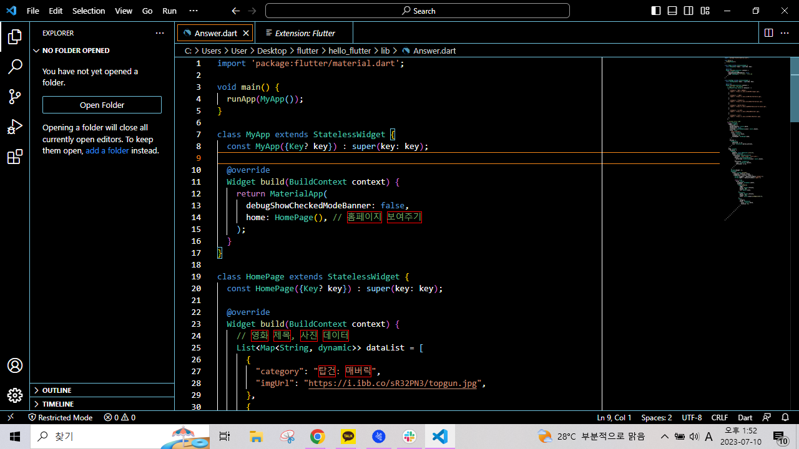The width and height of the screenshot is (799, 449).
Task: Open Slack from the taskbar
Action: 409,437
